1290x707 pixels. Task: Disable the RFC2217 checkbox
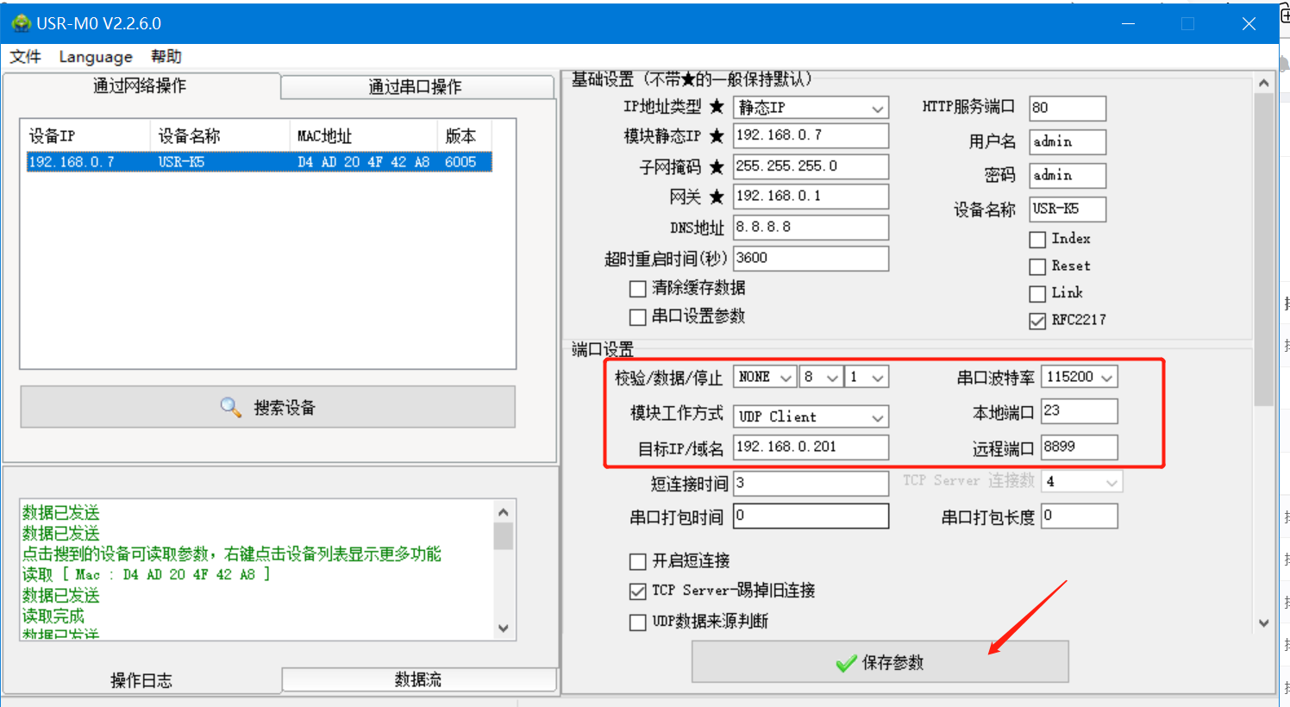coord(1037,321)
